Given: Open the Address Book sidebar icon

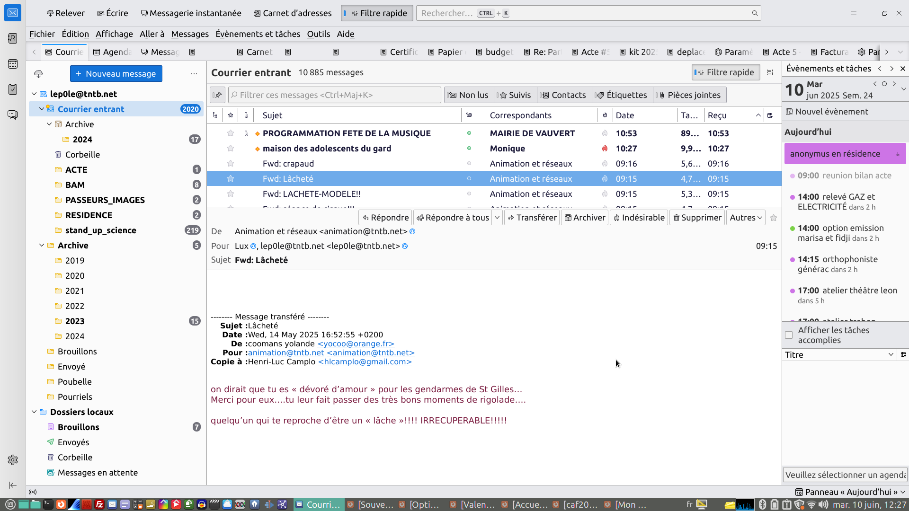Looking at the screenshot, I should point(13,38).
